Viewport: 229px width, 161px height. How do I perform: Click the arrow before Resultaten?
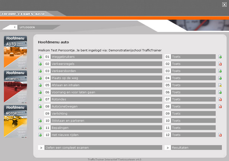[x=168, y=148]
